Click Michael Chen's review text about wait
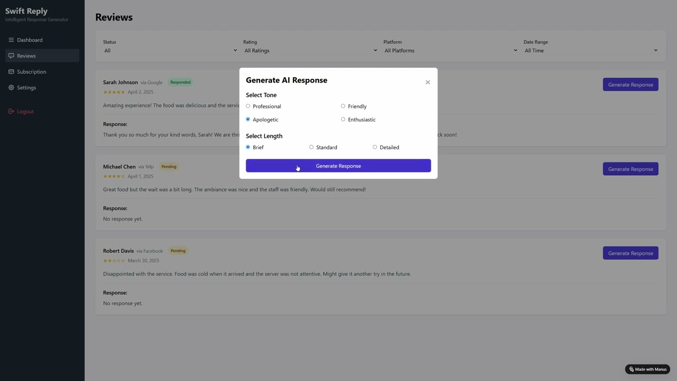Screen dimensions: 677x381 point(234,189)
